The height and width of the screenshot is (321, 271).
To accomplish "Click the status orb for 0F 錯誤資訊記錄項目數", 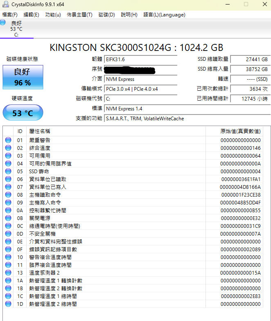I will [x=8, y=249].
